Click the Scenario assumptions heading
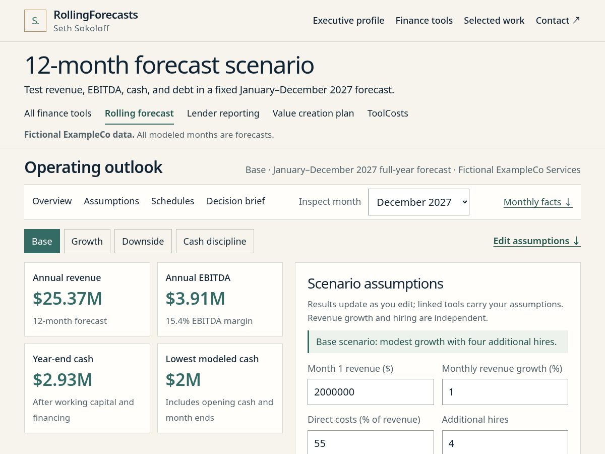 click(x=376, y=283)
